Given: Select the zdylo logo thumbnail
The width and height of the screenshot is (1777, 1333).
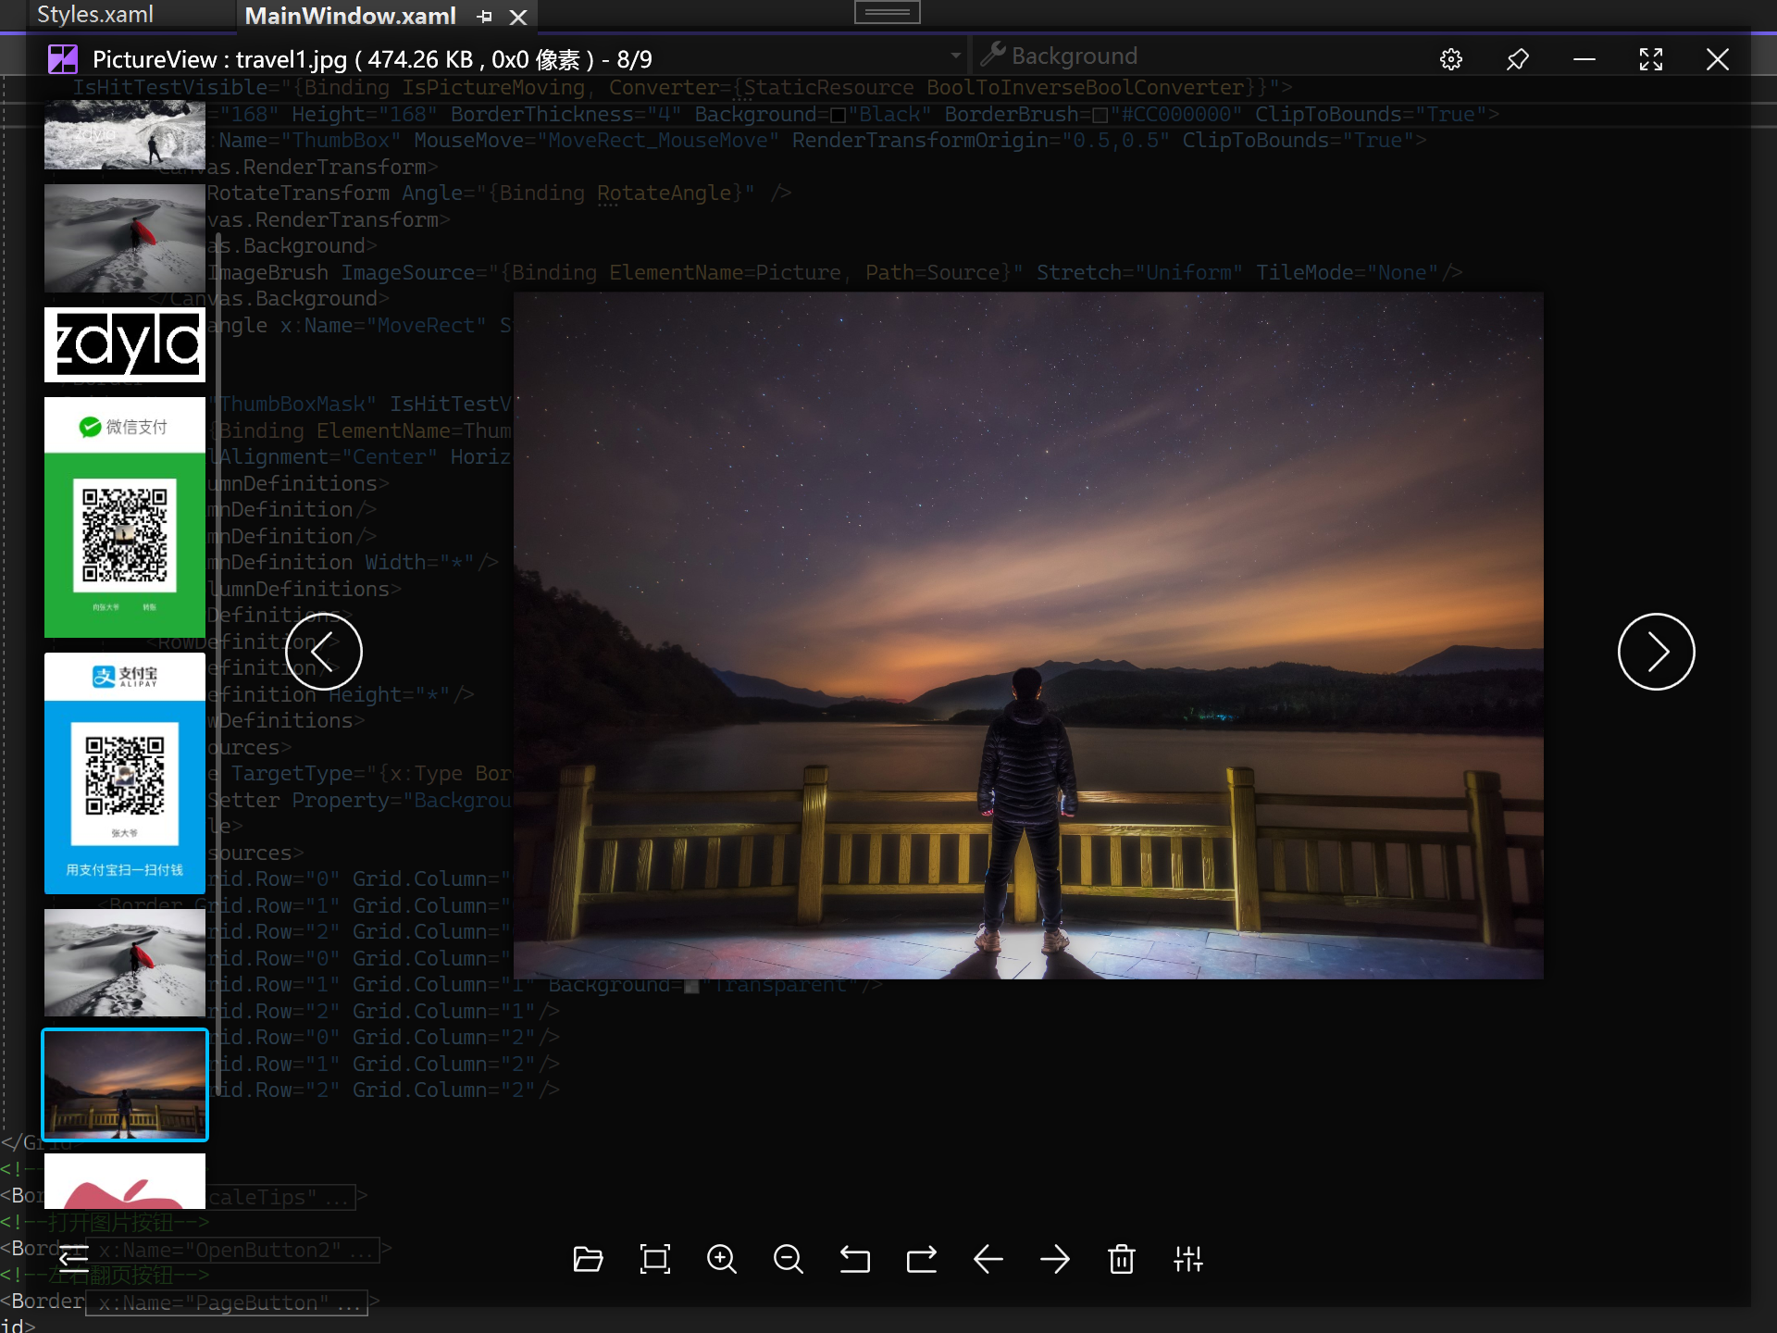Looking at the screenshot, I should coord(125,344).
